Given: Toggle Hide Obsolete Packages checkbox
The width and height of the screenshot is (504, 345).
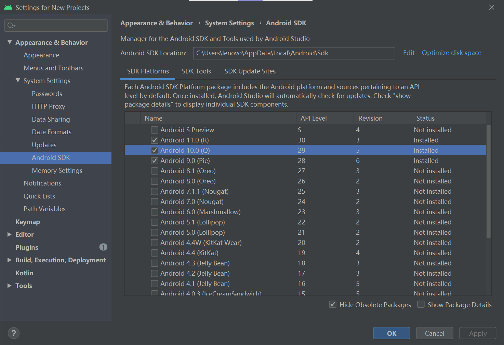Looking at the screenshot, I should pos(333,304).
